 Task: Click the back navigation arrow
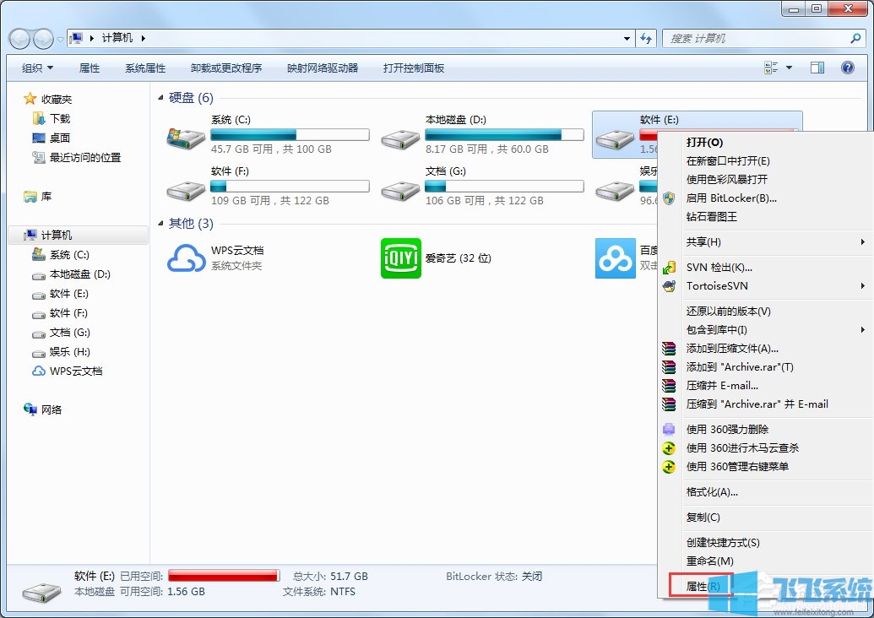[x=19, y=38]
